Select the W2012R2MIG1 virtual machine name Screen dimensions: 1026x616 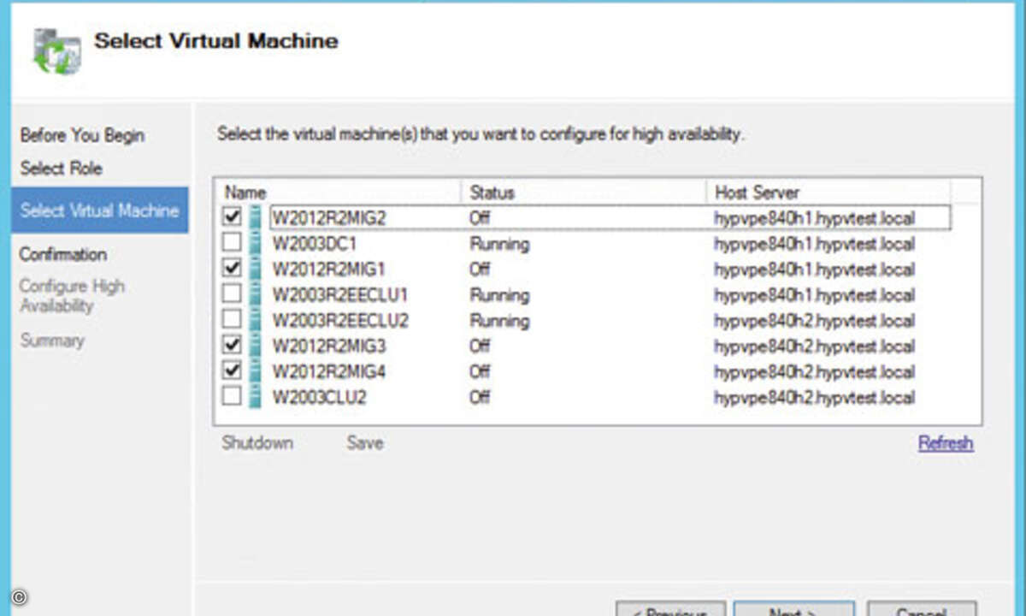329,269
